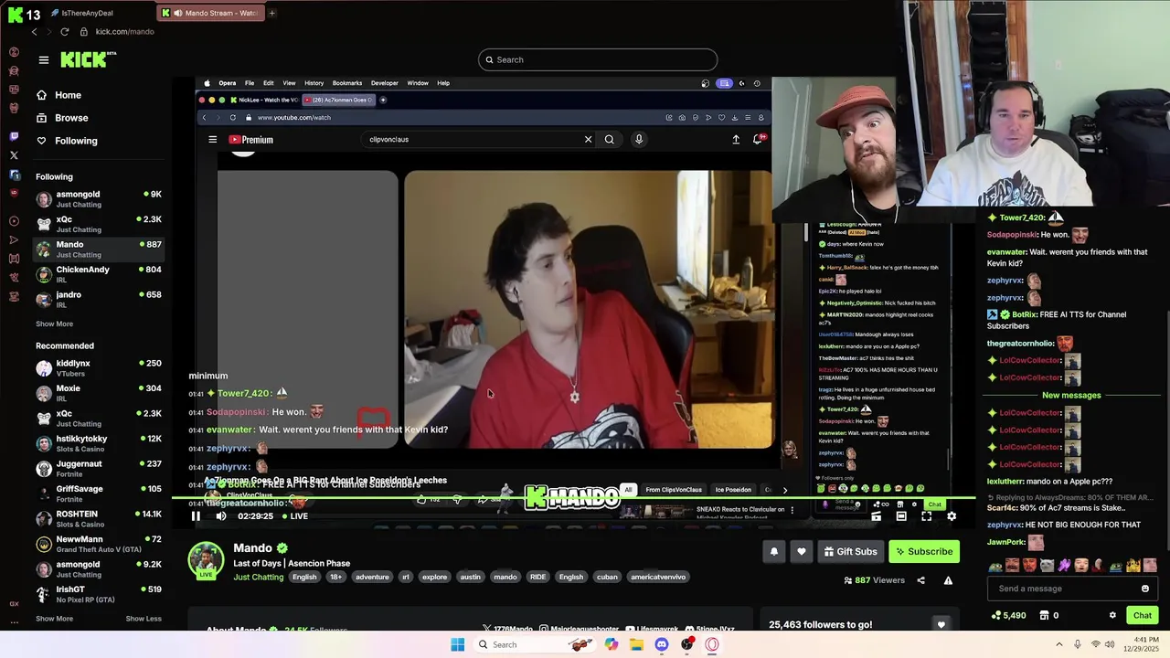Show hidden system tray icons
Image resolution: width=1170 pixels, height=658 pixels.
tap(1058, 644)
